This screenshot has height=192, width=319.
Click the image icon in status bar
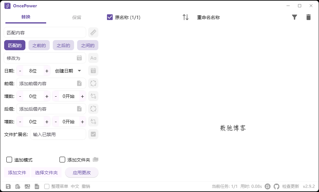point(27,186)
